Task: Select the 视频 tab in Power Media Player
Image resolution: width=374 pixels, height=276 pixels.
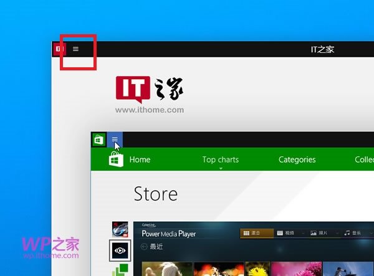Action: tap(285, 233)
